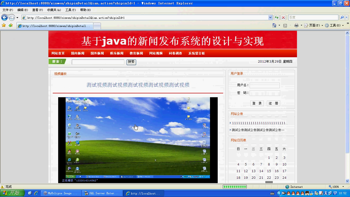350x197 pixels.
Task: Open the 编辑(E) menu
Action: 22,10
